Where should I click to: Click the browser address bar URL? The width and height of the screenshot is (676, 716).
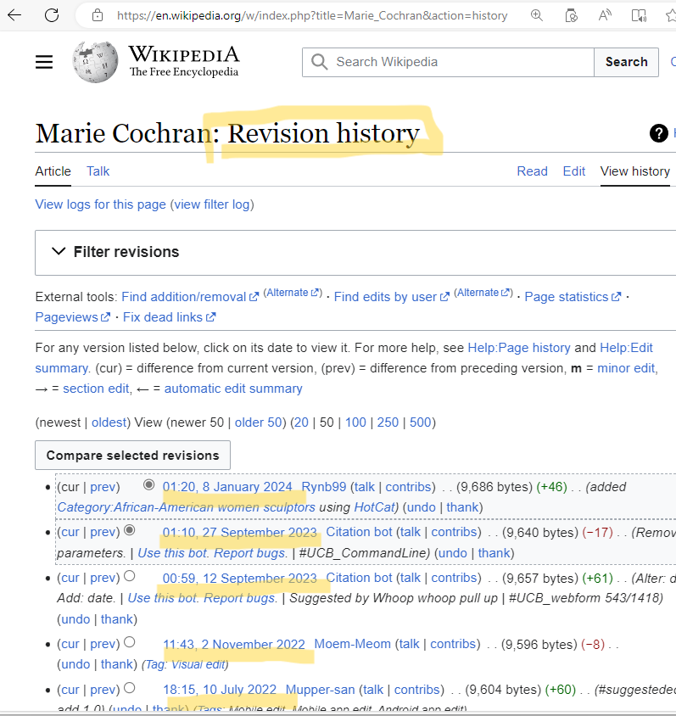312,15
